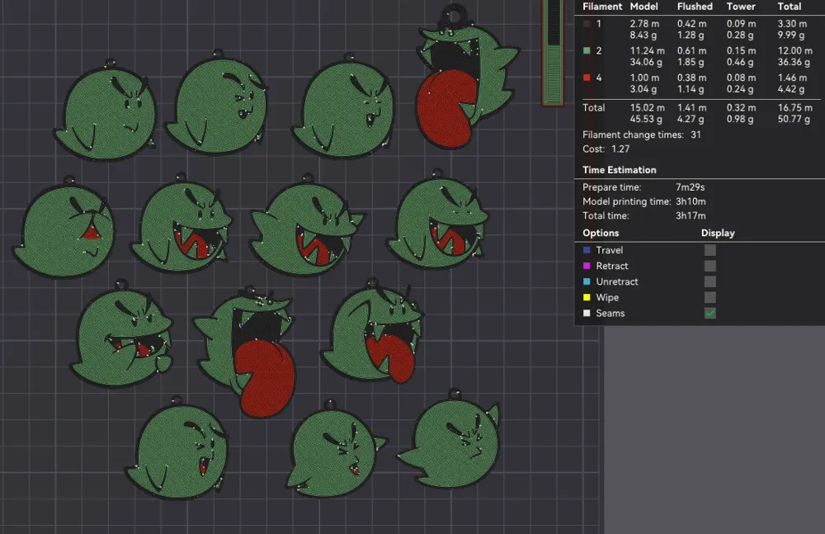
Task: Click the Time Estimation heading
Action: [x=620, y=170]
